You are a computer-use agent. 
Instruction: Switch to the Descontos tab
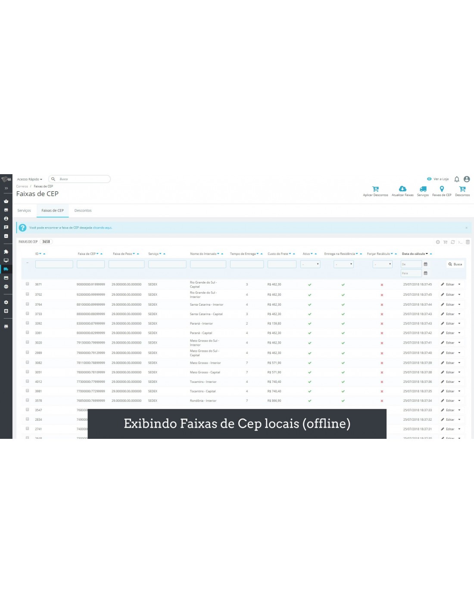coord(83,211)
